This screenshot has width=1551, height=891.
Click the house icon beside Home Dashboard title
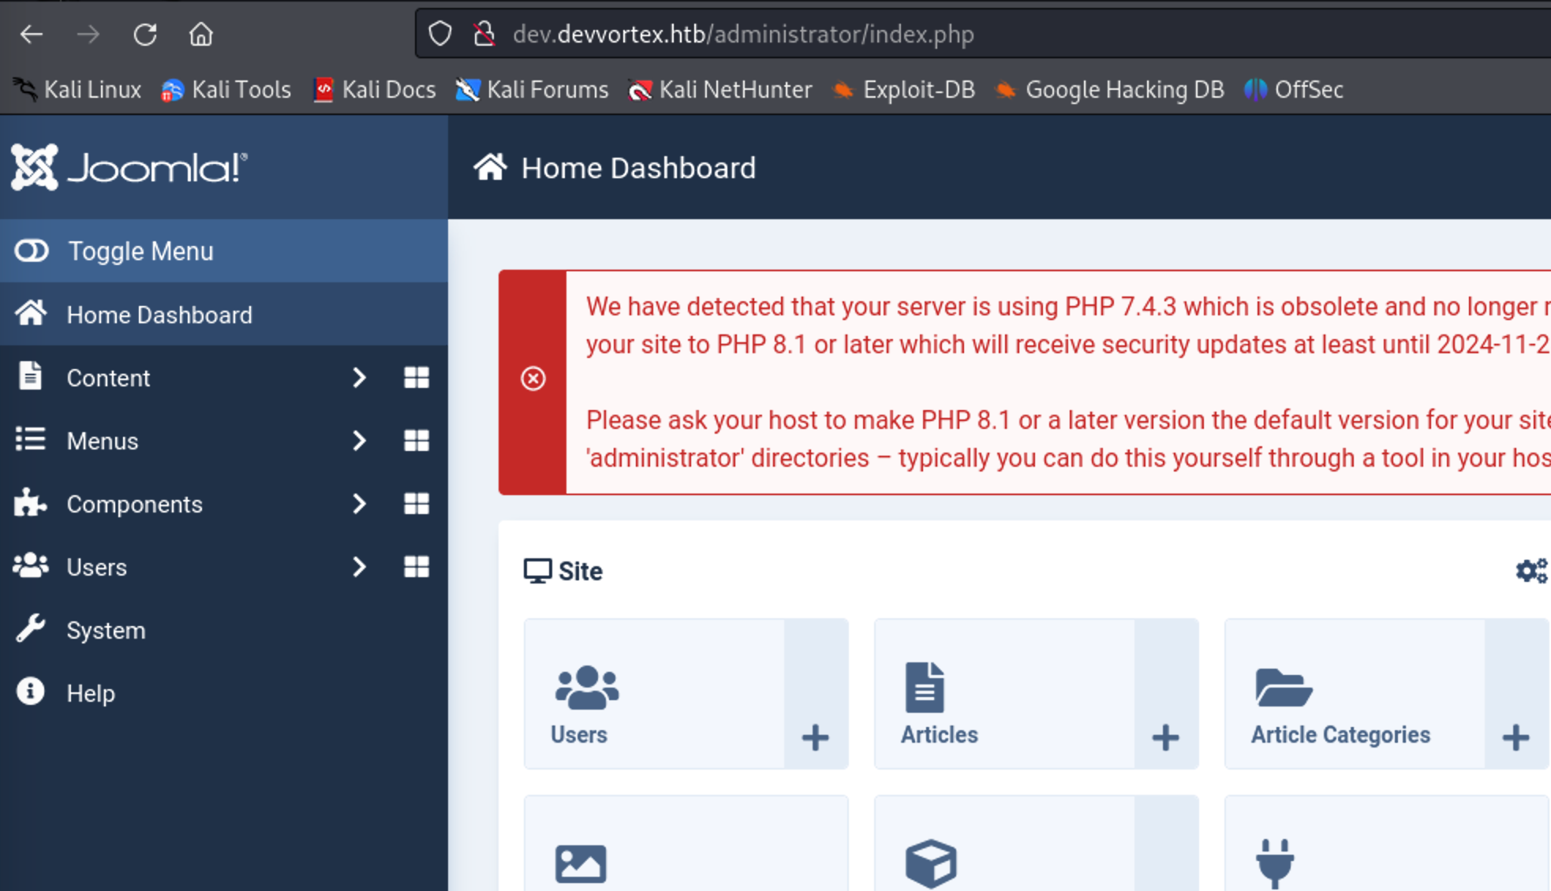[x=490, y=166]
